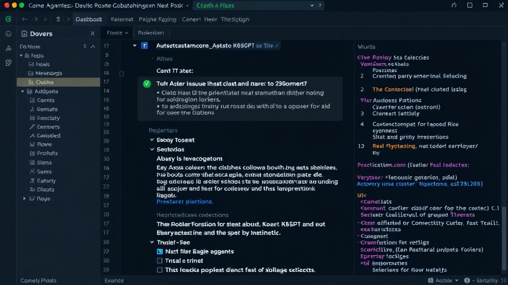
Task: Click the edit pencil next to on Tlle
Action: coord(277,46)
